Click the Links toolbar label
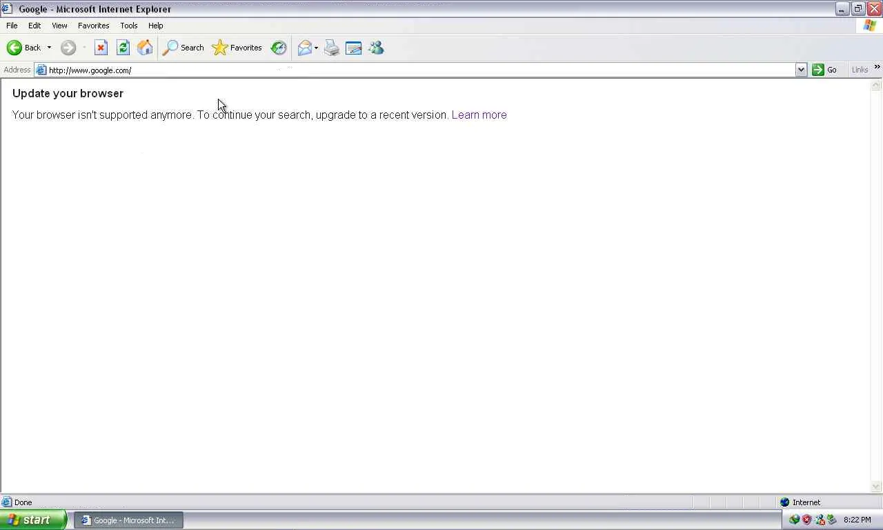 pyautogui.click(x=860, y=70)
